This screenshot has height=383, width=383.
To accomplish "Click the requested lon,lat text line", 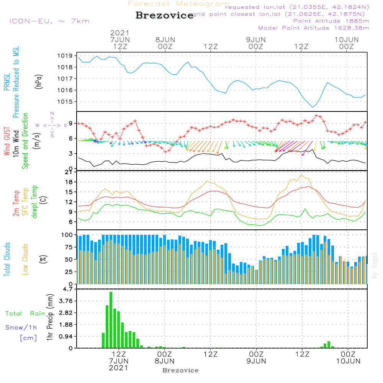I will tap(297, 7).
